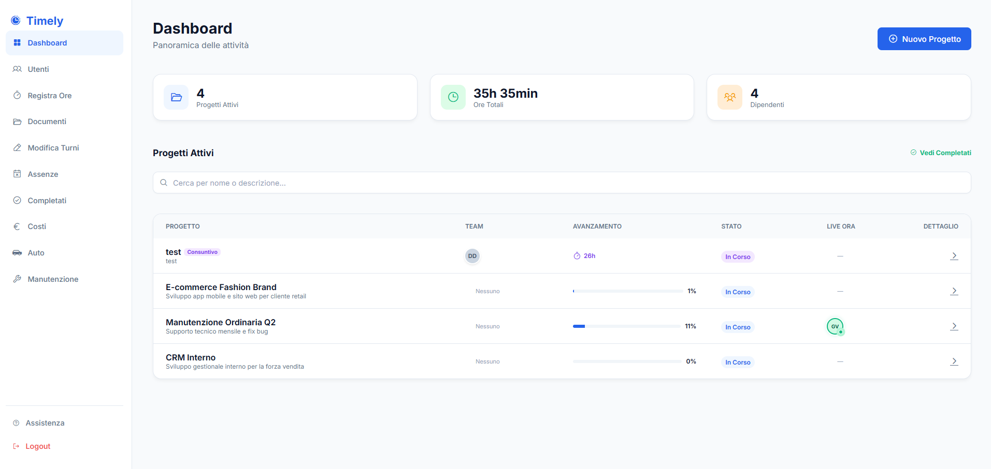Open details arrow for E-commerce Fashion Brand
This screenshot has width=991, height=469.
pyautogui.click(x=954, y=291)
